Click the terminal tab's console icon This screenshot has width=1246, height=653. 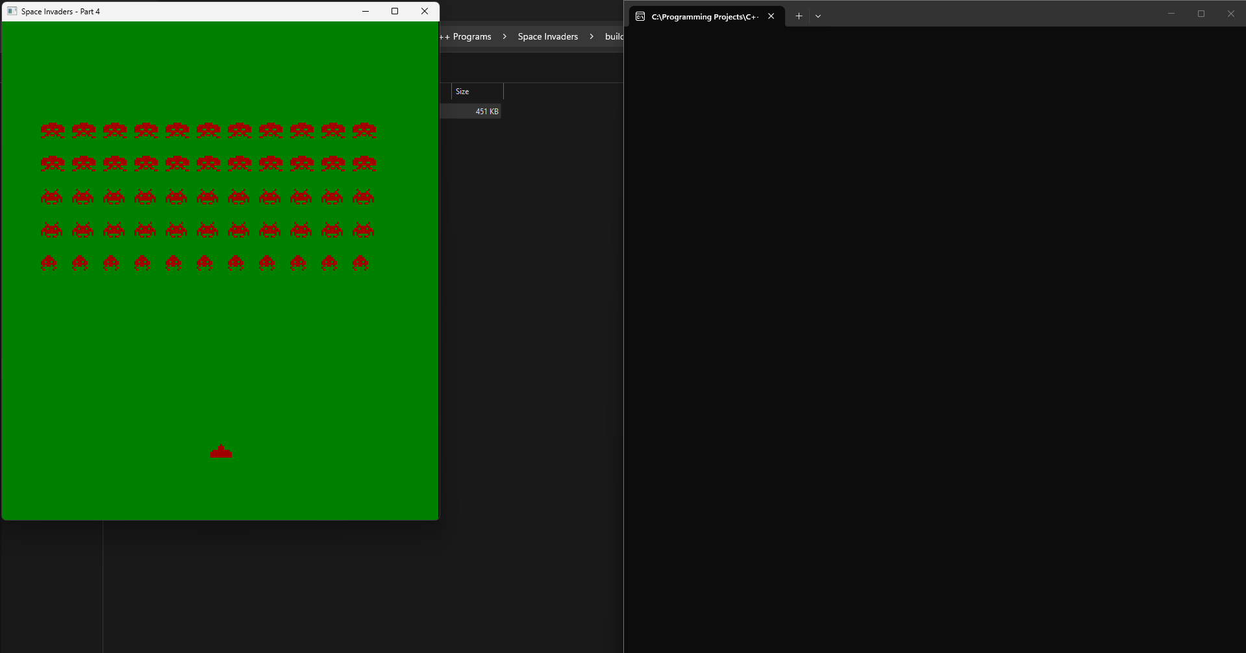pyautogui.click(x=640, y=16)
